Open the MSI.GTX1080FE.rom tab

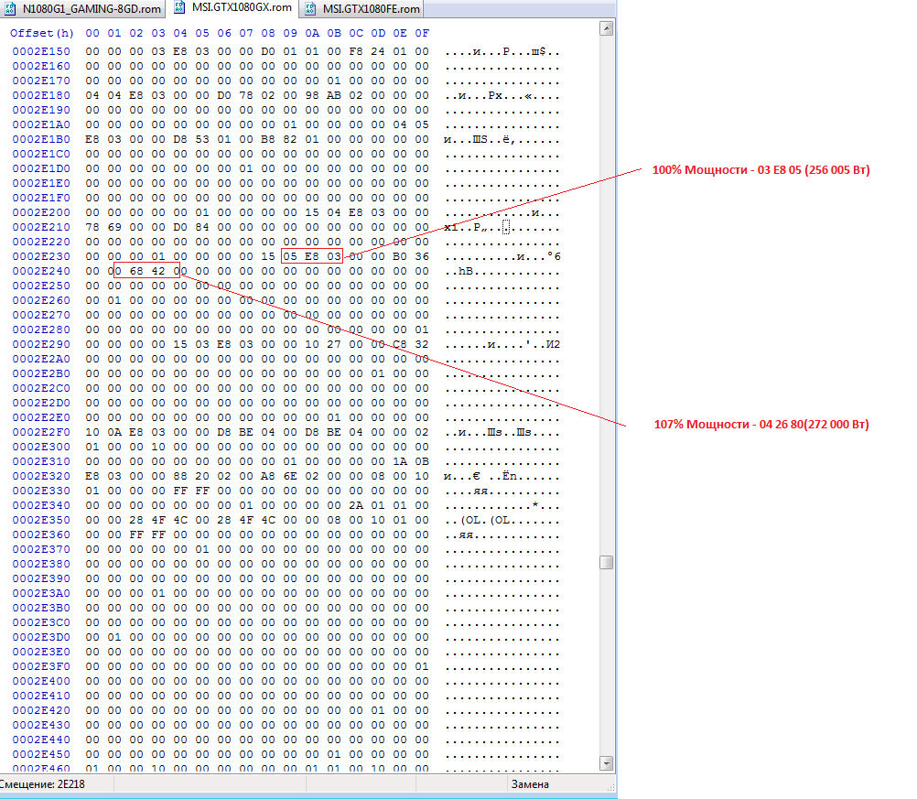361,9
